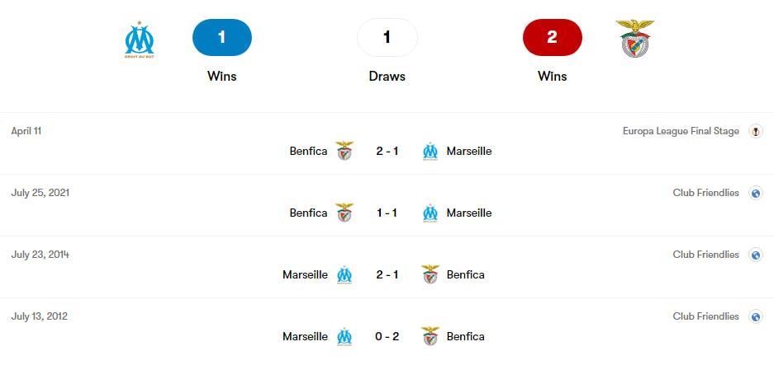Click the globe icon for July 25, 2021 friendly
Image resolution: width=774 pixels, height=365 pixels.
click(755, 193)
